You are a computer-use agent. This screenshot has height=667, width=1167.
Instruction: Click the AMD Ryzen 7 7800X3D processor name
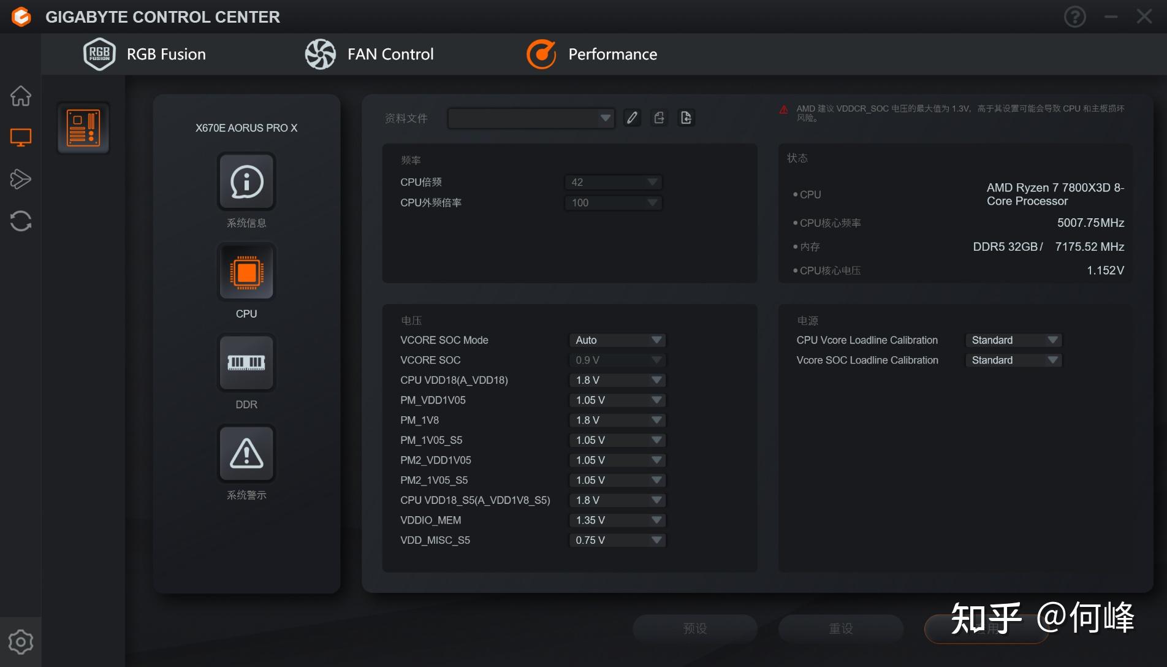click(1055, 194)
